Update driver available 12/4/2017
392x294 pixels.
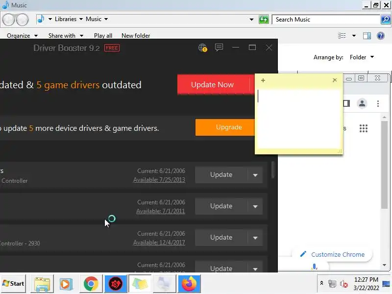[221, 238]
